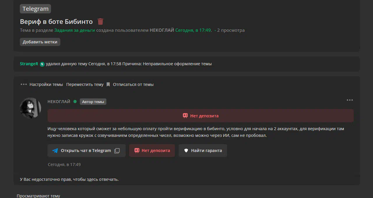Open the Задания за деньги section link
Viewport: 373px width, 198px height.
tap(75, 30)
